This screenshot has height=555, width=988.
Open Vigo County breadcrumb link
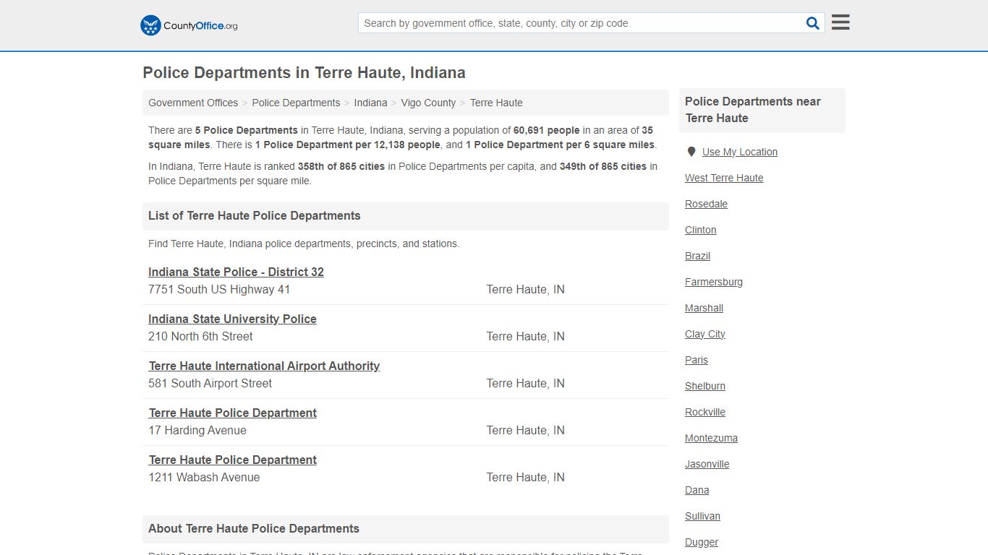[x=428, y=103]
